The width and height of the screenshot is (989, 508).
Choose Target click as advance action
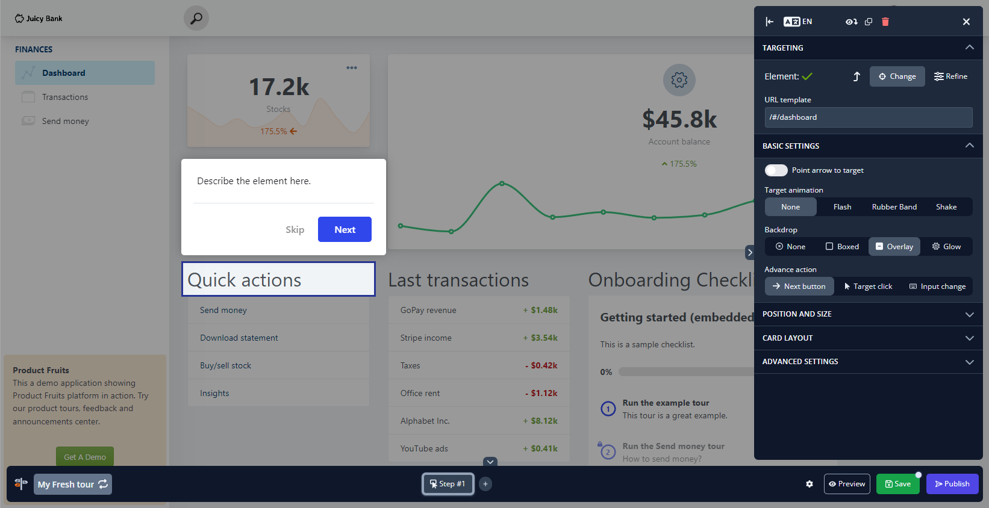pyautogui.click(x=868, y=287)
